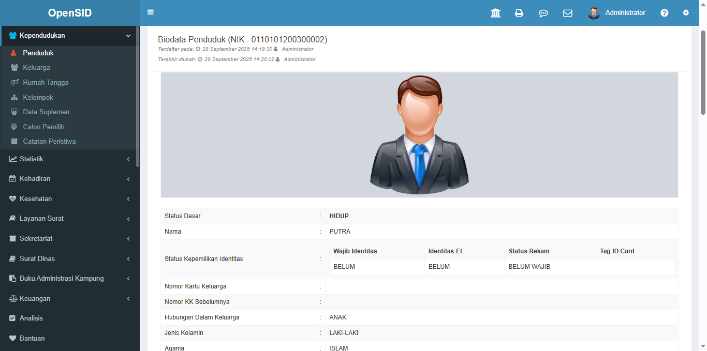Select Keluarga in the sidebar
The height and width of the screenshot is (351, 707).
pos(36,68)
